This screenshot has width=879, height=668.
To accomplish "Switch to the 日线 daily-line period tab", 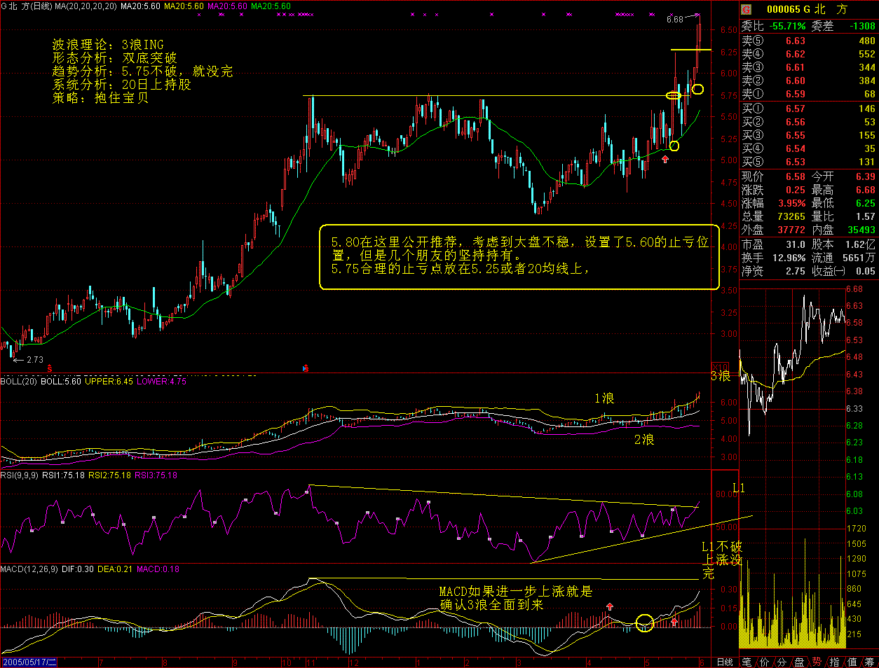I will coord(725,662).
